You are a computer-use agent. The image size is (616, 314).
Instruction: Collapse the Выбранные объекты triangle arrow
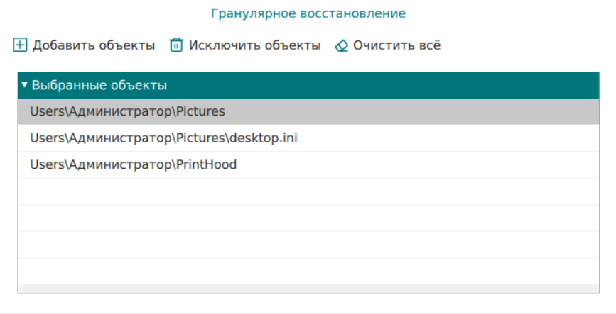click(24, 85)
